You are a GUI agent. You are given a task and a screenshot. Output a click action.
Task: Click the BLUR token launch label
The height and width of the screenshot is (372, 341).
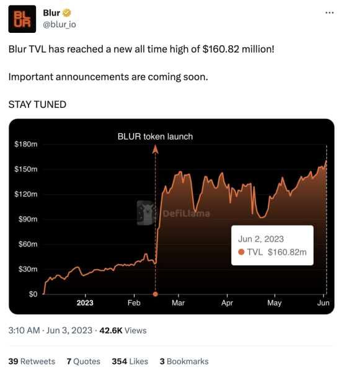pyautogui.click(x=155, y=136)
